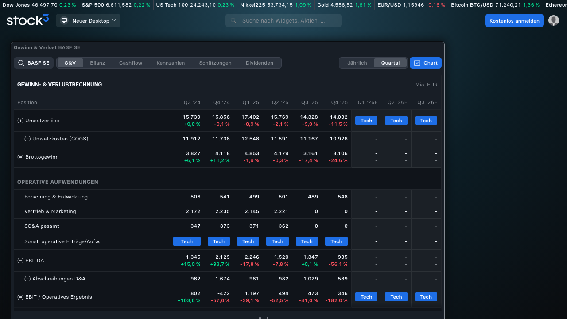
Task: Click the magnifier icon next to BASF SE
Action: [21, 63]
